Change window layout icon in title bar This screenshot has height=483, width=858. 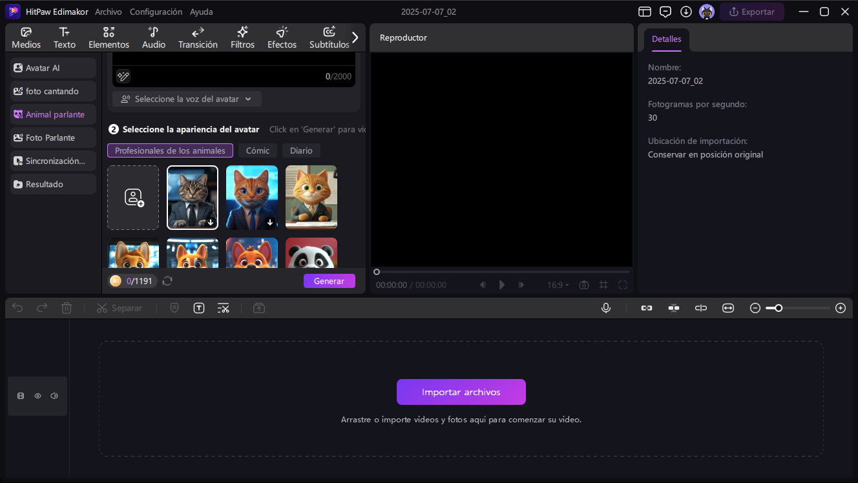tap(645, 12)
